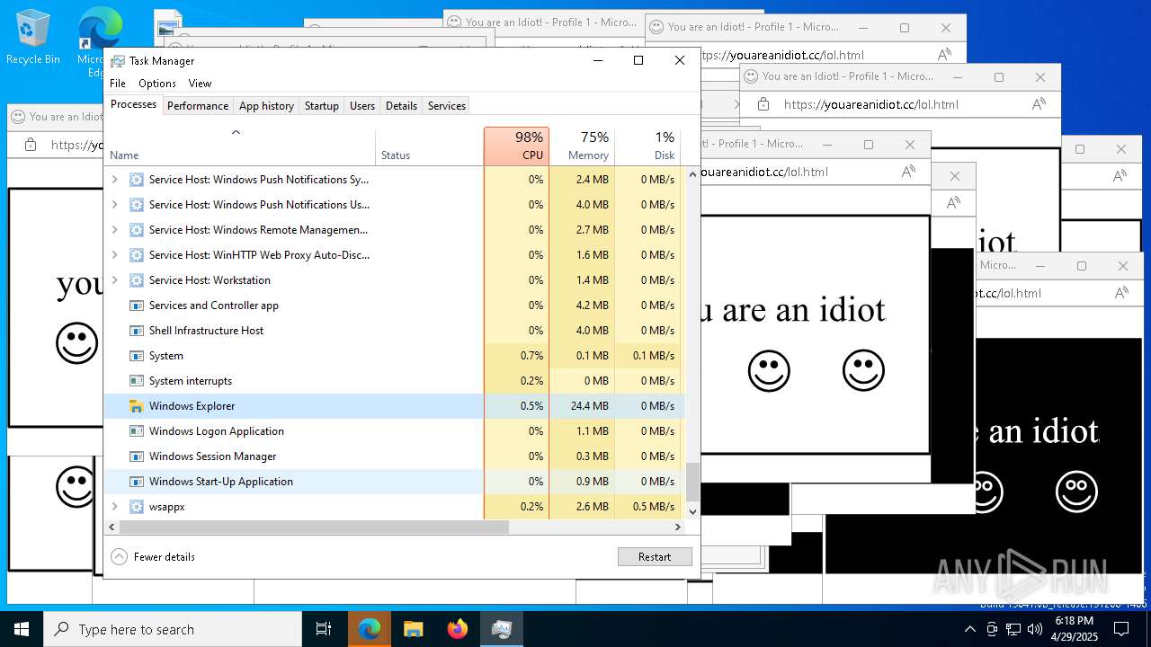Viewport: 1151px width, 647px height.
Task: Open File Explorer from the taskbar
Action: tap(413, 629)
